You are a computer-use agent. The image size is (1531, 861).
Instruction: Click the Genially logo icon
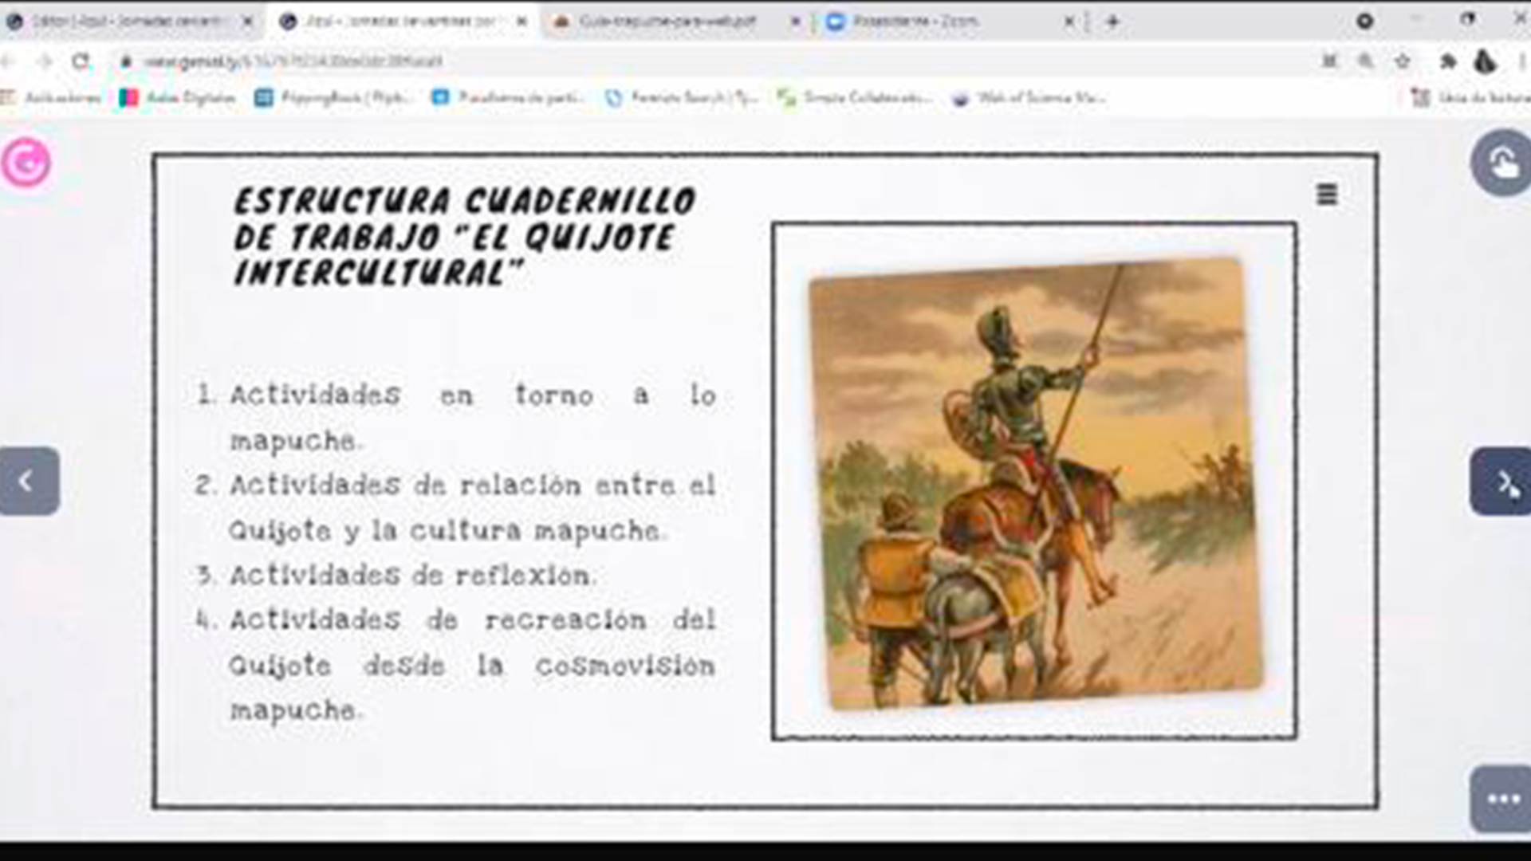pyautogui.click(x=26, y=163)
